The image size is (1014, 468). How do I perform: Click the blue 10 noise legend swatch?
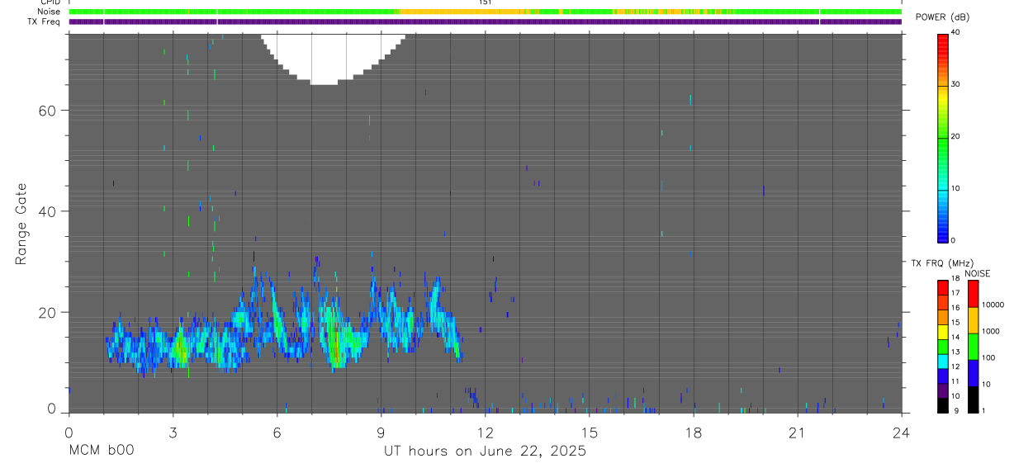[973, 373]
